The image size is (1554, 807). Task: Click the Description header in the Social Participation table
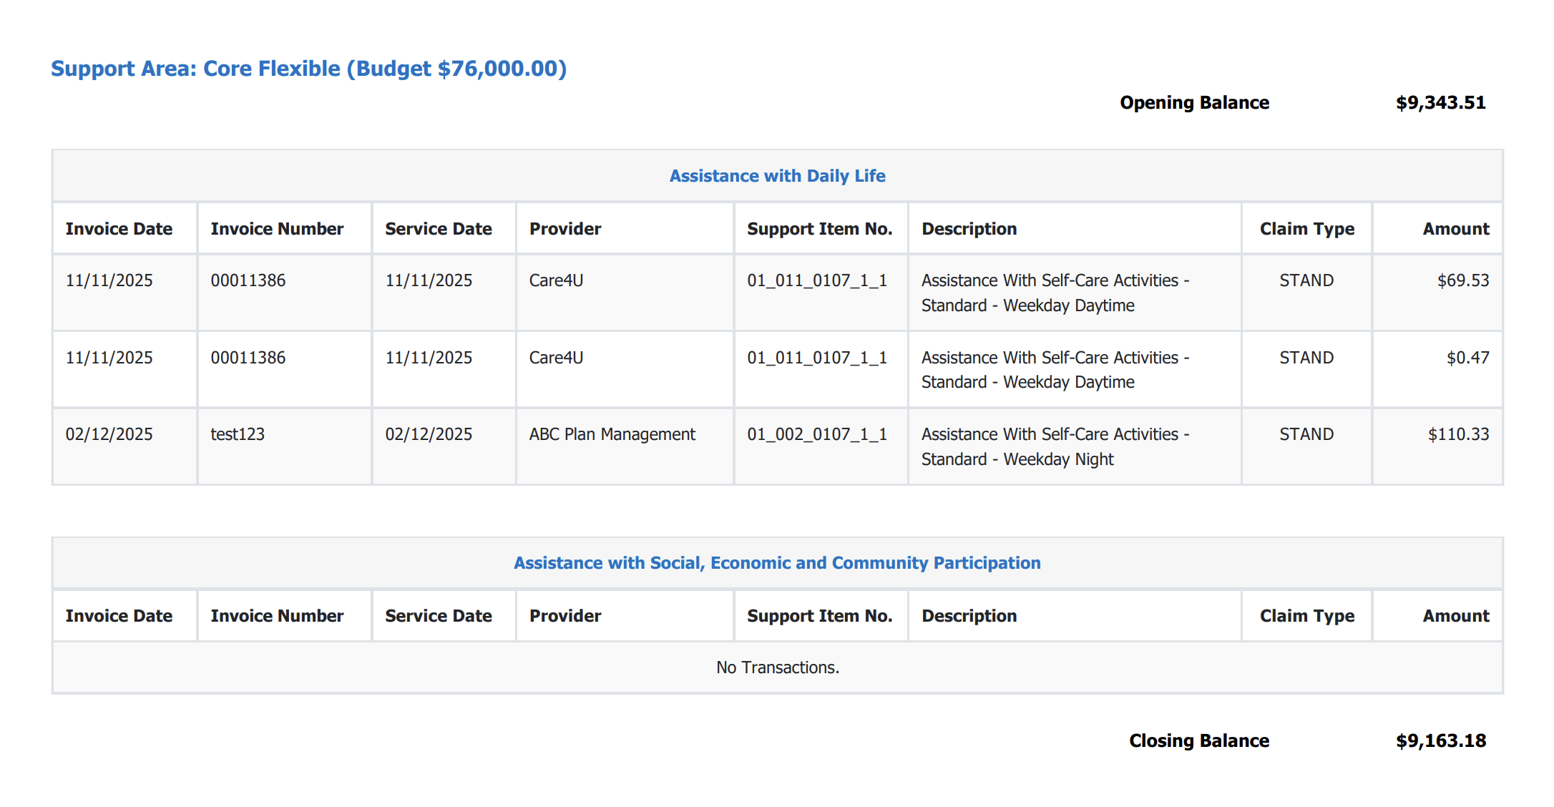point(969,616)
